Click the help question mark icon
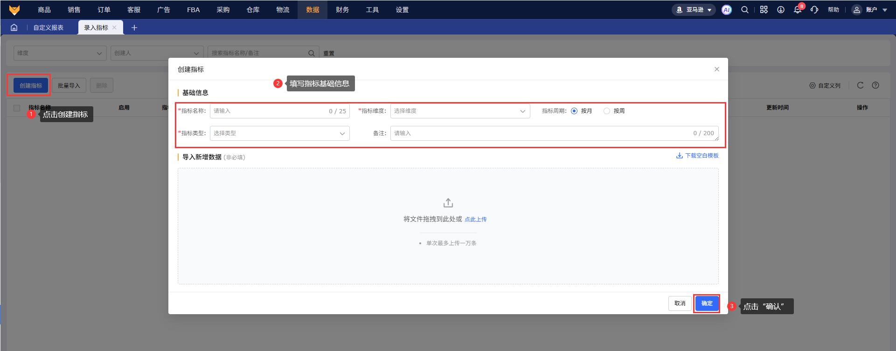896x351 pixels. [x=875, y=85]
